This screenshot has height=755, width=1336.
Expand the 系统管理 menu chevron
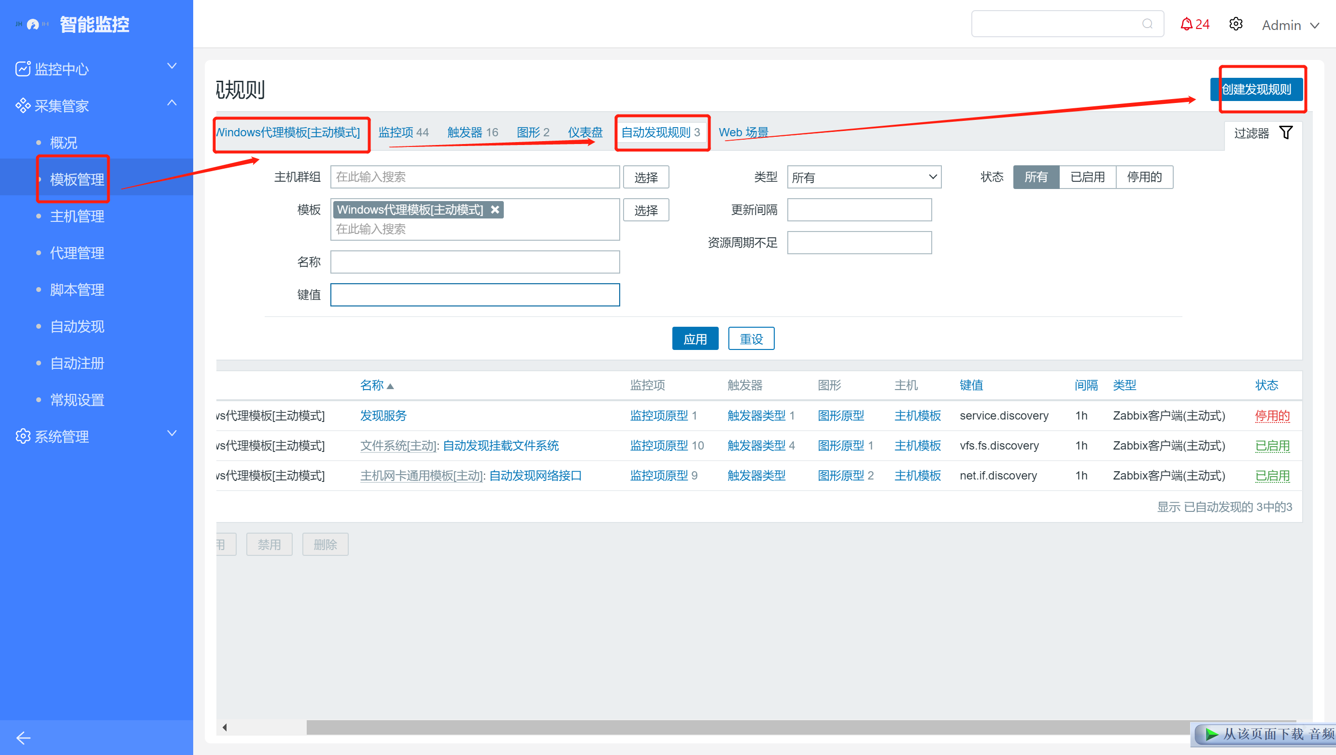point(171,433)
